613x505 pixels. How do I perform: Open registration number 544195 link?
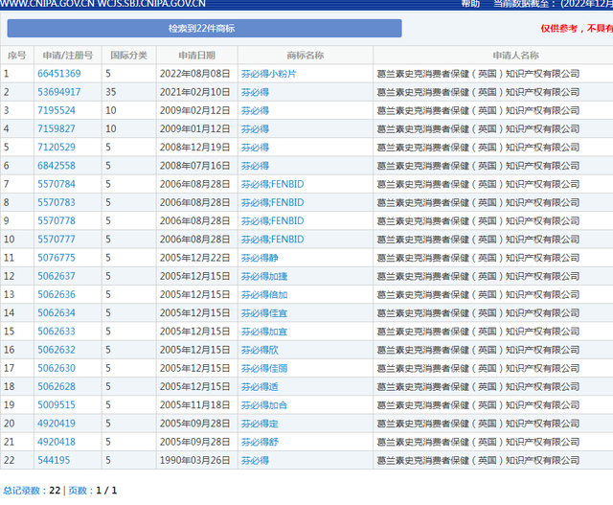pyautogui.click(x=54, y=460)
